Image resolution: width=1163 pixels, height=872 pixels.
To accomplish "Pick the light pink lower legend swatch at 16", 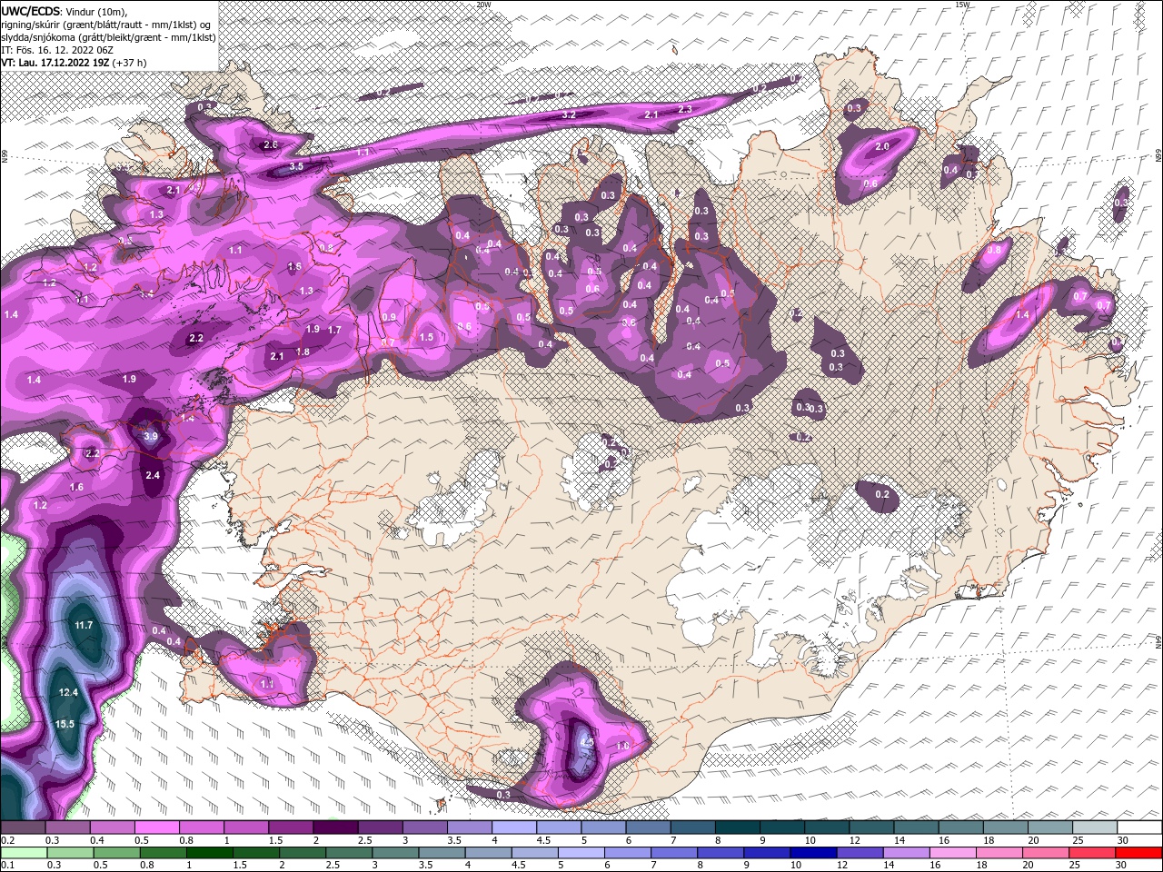I will click(x=953, y=853).
